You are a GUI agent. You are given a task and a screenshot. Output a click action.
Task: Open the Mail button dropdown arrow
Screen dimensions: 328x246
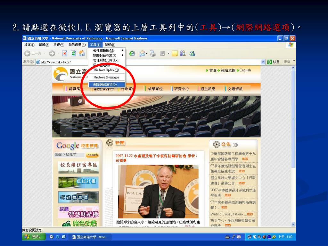point(147,54)
